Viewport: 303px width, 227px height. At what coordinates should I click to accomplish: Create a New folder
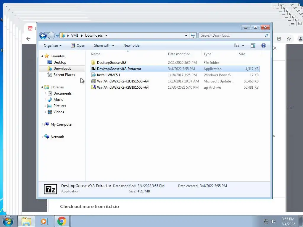point(132,46)
